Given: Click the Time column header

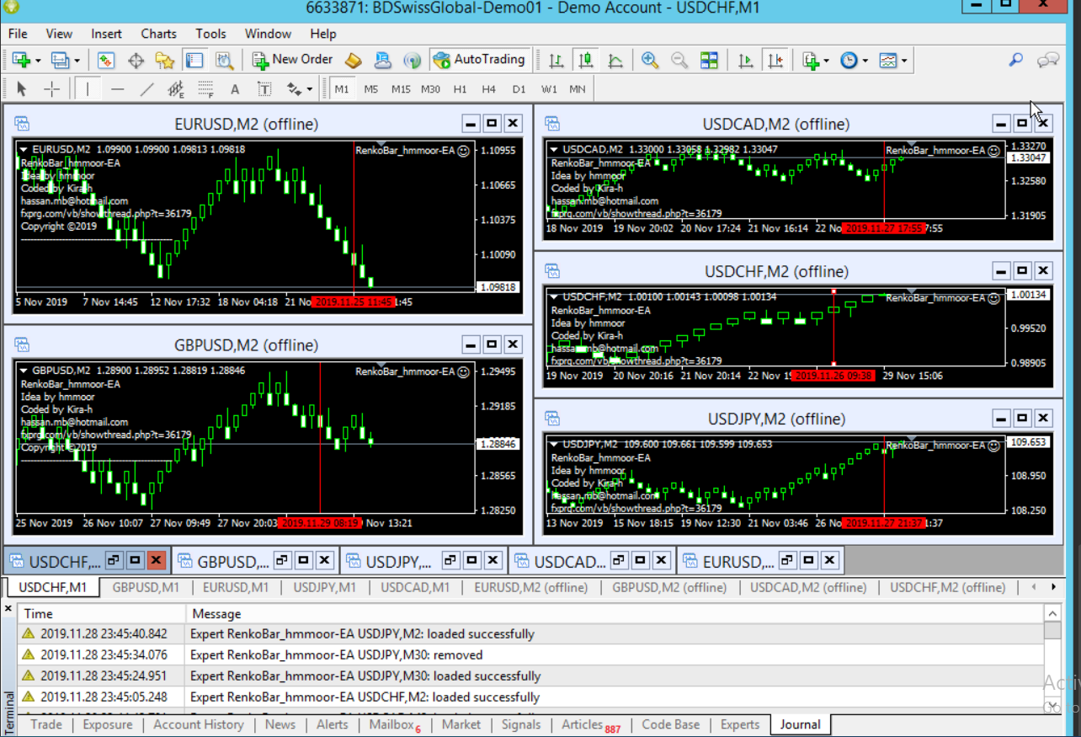Looking at the screenshot, I should point(101,614).
